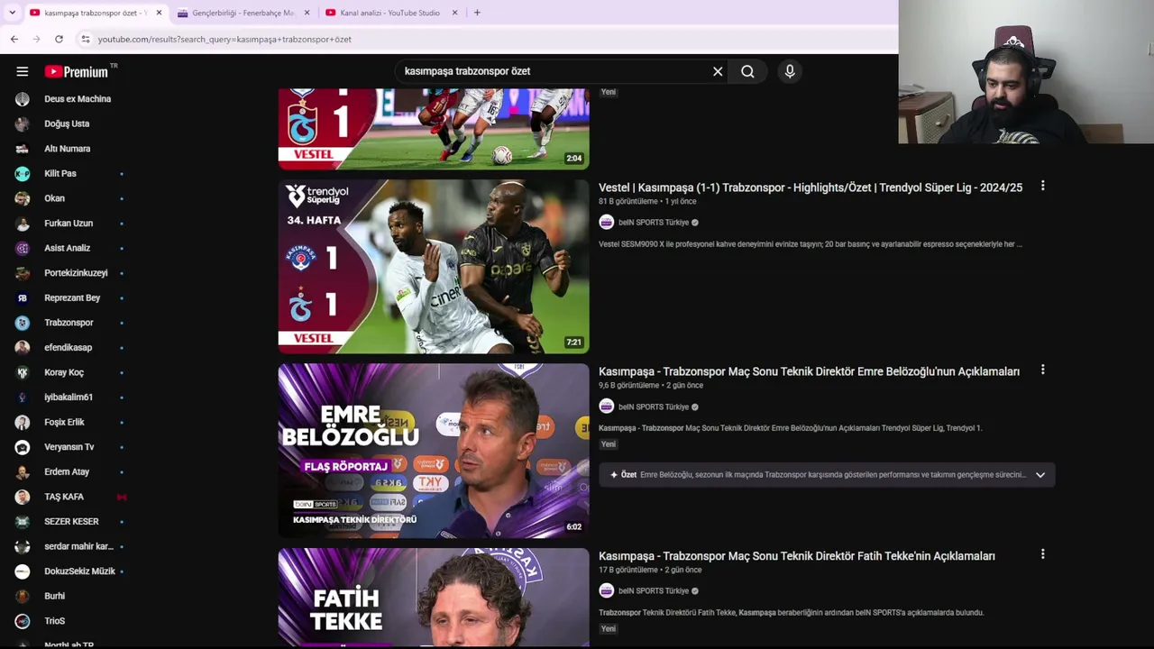Screen dimensions: 1154x649
Task: Open Trabzonspor channel avatar in sidebar
Action: [23, 323]
